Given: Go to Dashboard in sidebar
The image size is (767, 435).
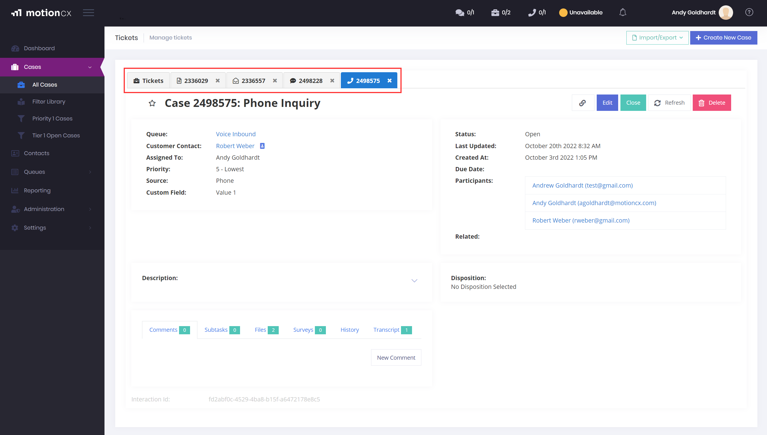Looking at the screenshot, I should point(52,48).
